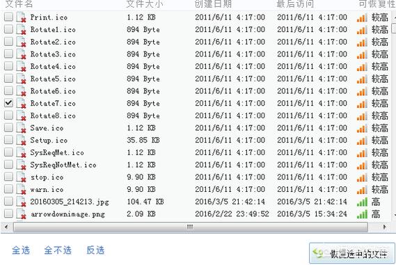
Task: Select the Rotate1.ico checkbox
Action: click(8, 29)
